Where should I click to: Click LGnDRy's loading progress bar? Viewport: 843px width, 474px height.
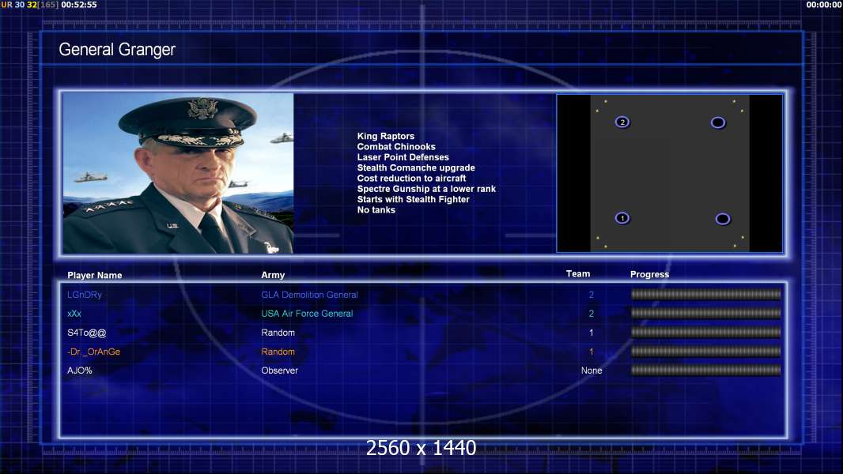point(705,294)
